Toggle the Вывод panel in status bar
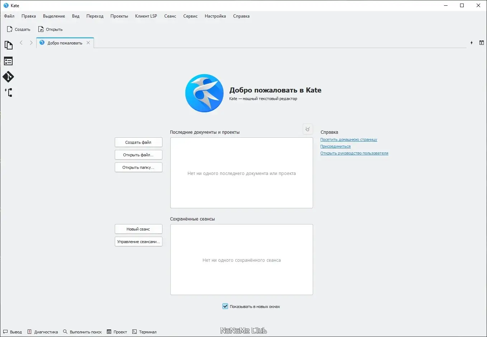This screenshot has height=337, width=487. 13,332
